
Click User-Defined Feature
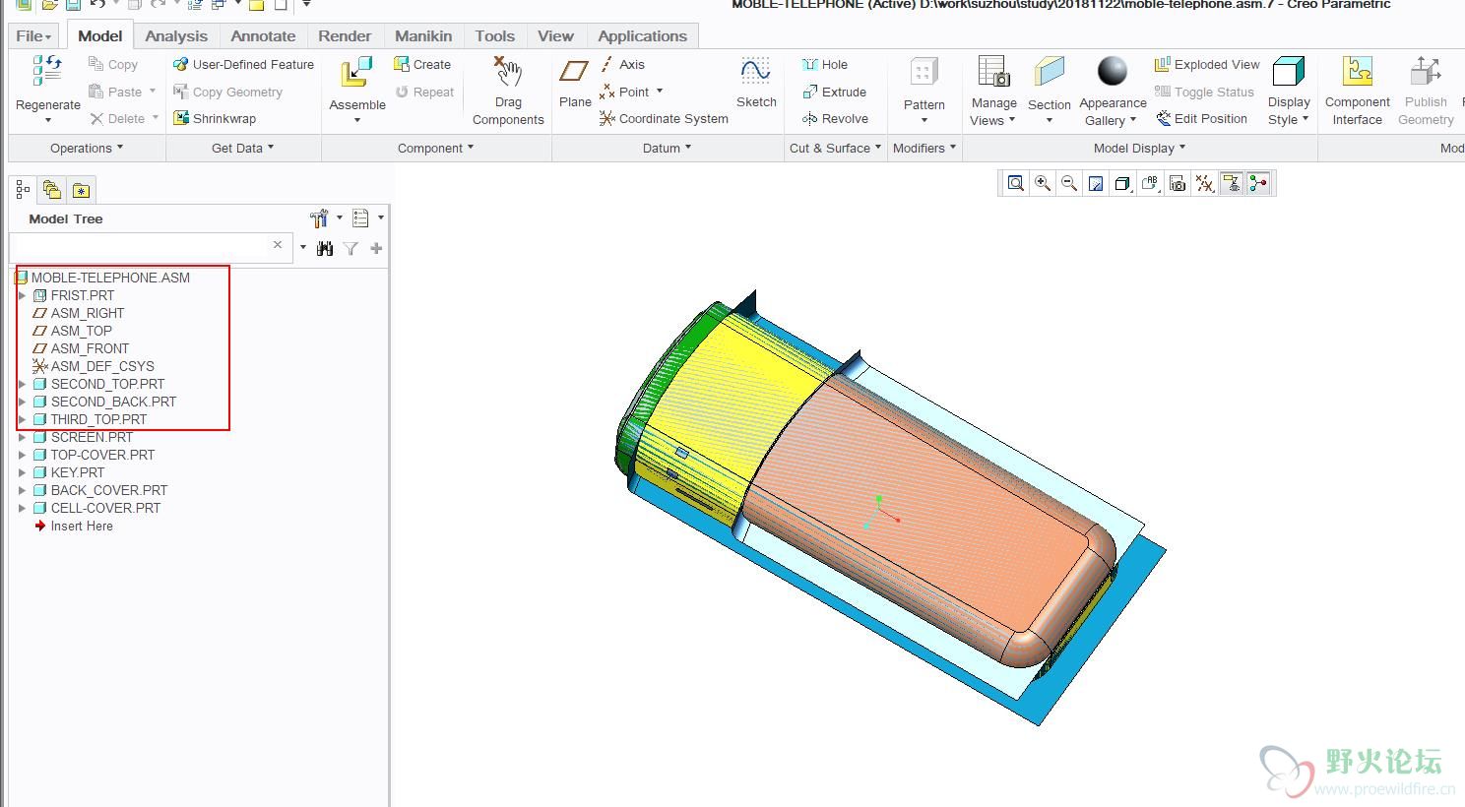tap(243, 64)
